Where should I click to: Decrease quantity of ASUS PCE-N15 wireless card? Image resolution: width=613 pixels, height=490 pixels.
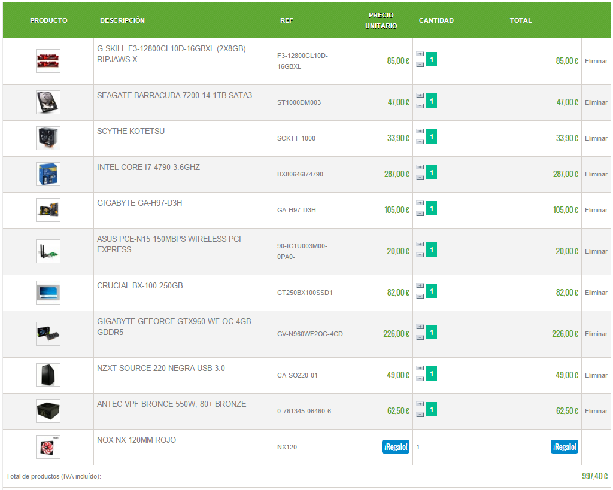420,255
